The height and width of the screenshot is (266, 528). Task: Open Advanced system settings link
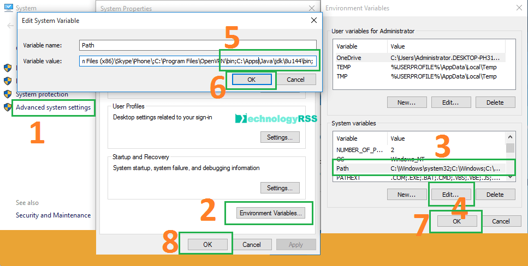(53, 107)
